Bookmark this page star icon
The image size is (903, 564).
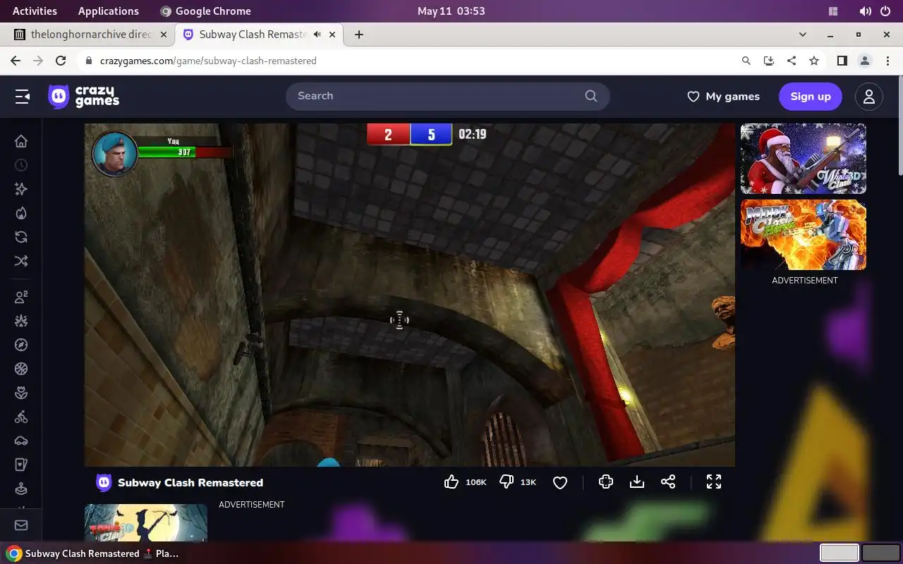coord(814,61)
